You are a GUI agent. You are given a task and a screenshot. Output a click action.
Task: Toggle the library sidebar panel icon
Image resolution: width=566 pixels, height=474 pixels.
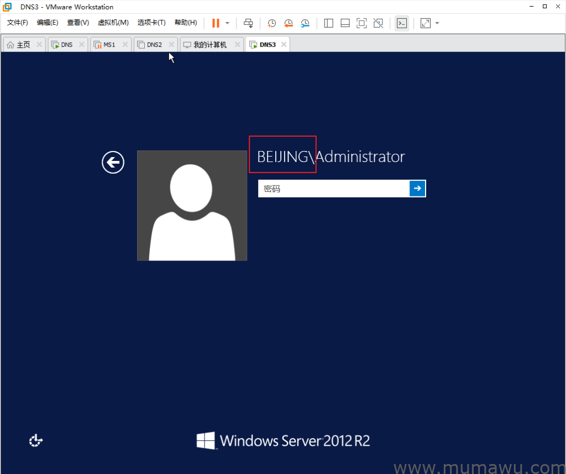click(x=328, y=23)
